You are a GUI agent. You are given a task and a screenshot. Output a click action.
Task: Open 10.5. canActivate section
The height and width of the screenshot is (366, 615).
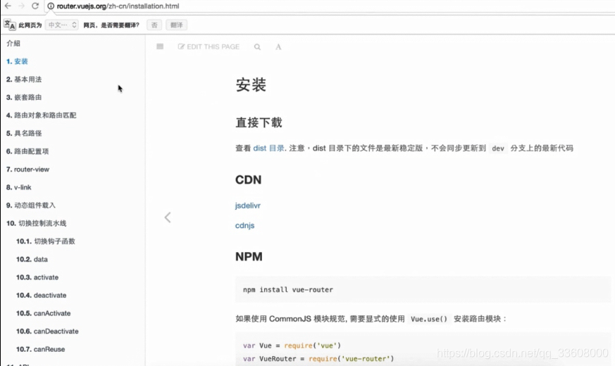(44, 314)
